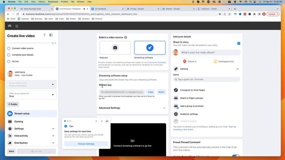Select Complete post details step radio
Viewport: 285px width, 160px height.
[x=9, y=55]
